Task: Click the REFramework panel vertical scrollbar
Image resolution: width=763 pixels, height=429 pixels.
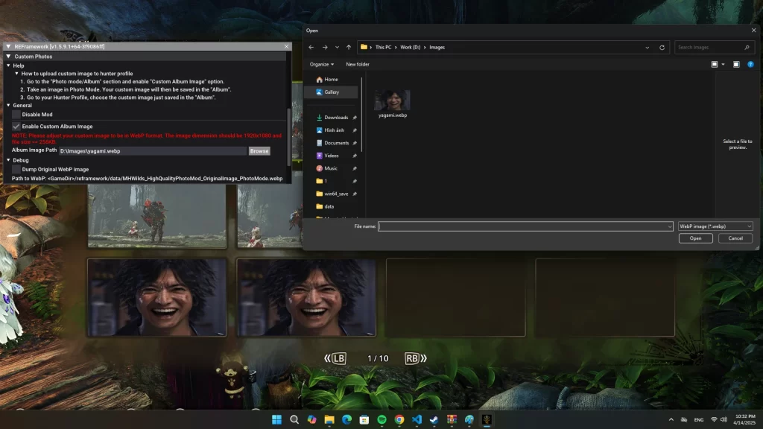Action: point(289,137)
